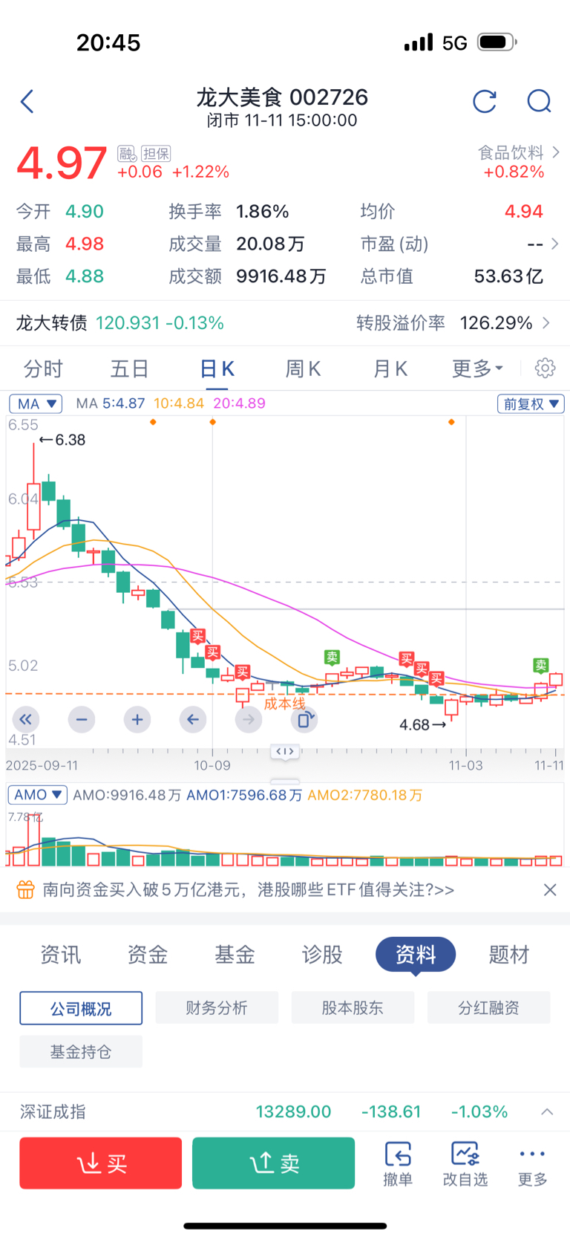This screenshot has width=570, height=1240.
Task: Open the 前复权 adjustment dropdown
Action: point(531,403)
